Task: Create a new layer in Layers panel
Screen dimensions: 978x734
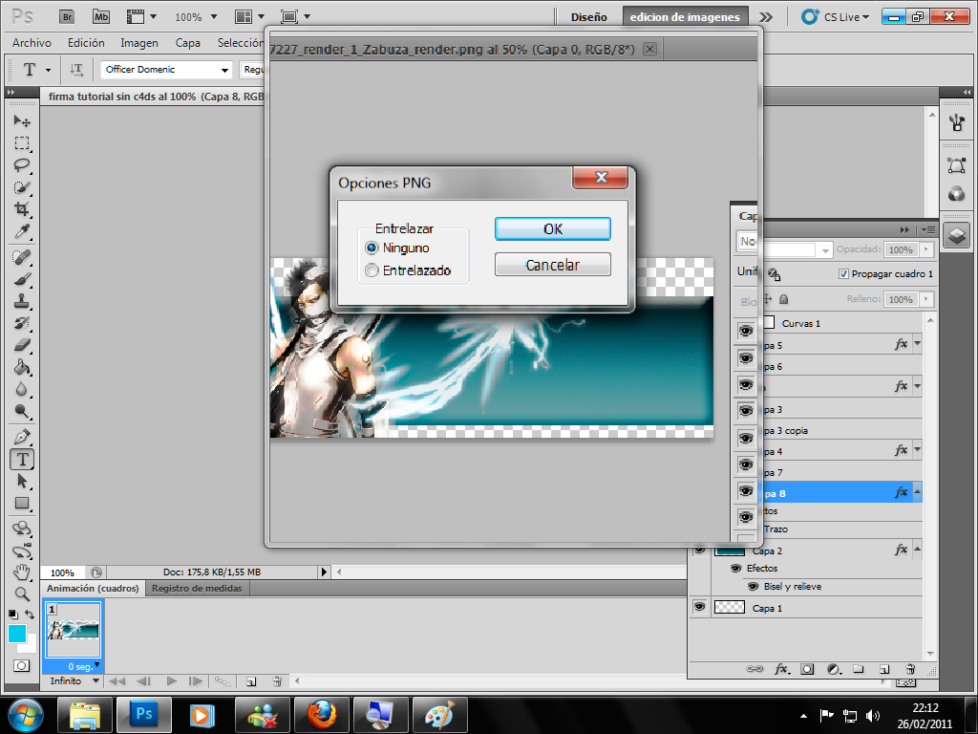Action: click(883, 669)
